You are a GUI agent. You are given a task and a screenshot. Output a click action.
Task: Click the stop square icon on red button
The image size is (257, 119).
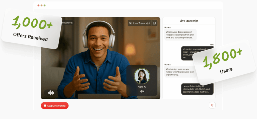[x=45, y=106]
